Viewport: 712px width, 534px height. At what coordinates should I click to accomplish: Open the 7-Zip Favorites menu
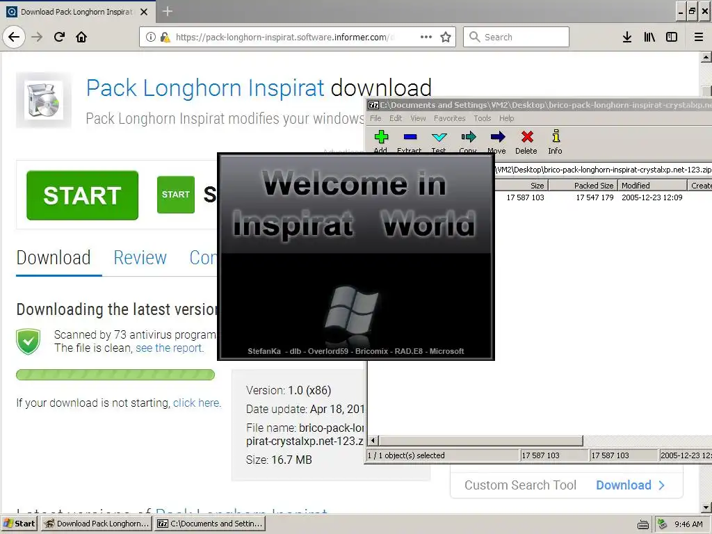click(x=450, y=118)
